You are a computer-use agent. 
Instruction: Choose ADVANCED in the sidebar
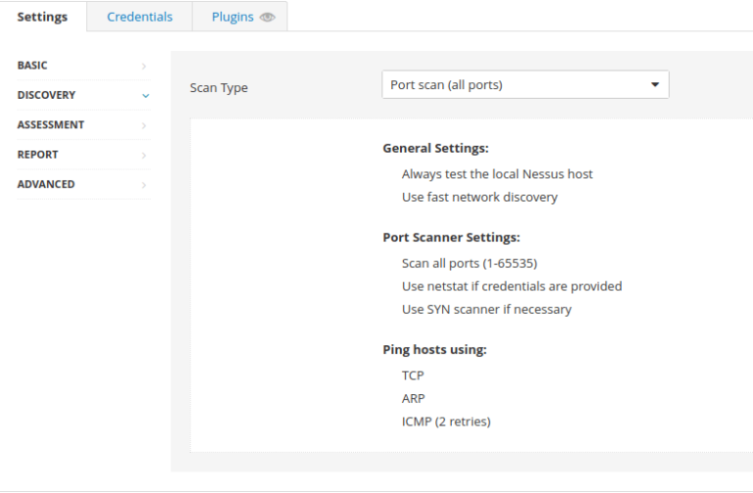pyautogui.click(x=46, y=184)
